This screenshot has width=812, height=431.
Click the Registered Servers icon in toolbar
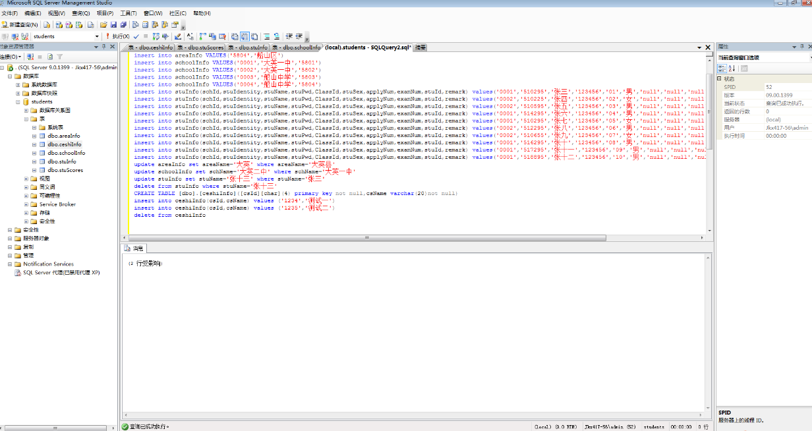pyautogui.click(x=136, y=24)
